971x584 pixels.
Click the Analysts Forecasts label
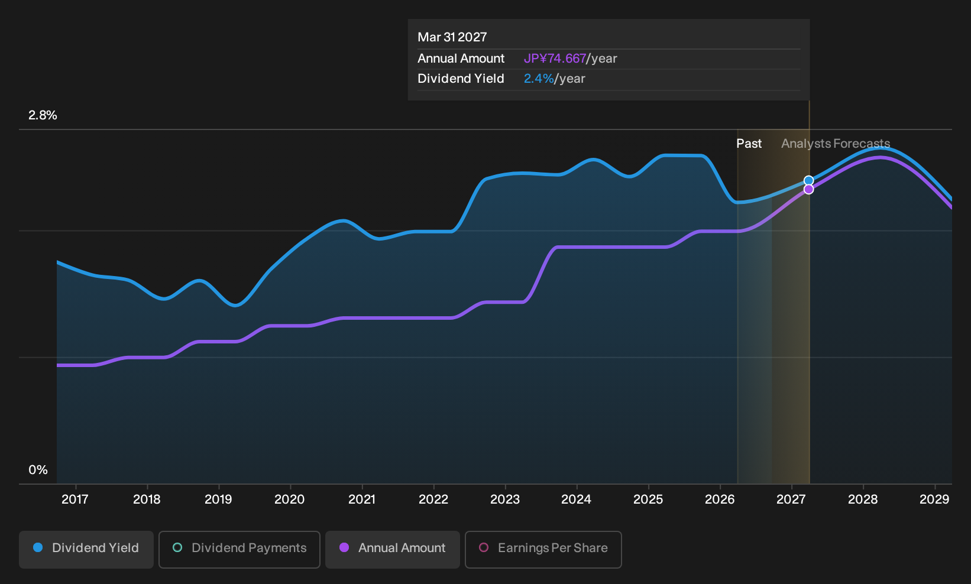click(x=836, y=144)
